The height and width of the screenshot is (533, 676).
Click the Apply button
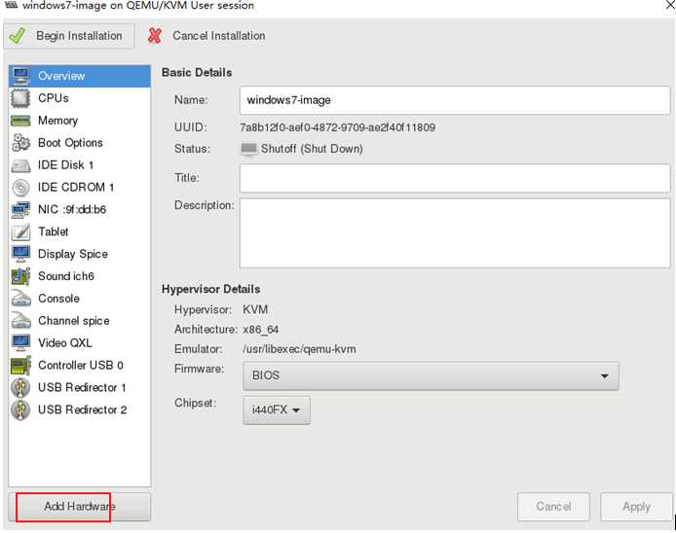click(636, 507)
